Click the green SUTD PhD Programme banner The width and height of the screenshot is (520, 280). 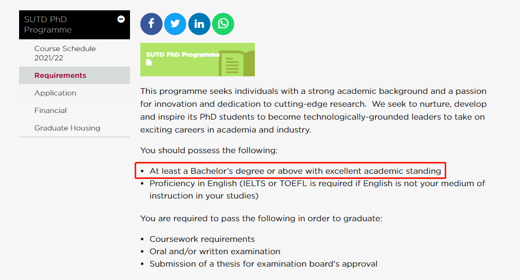coord(197,60)
